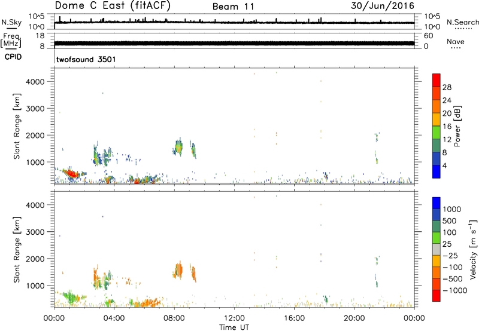Click the "4000" tick label on the power panel
Image resolution: width=479 pixels, height=331 pixels.
click(35, 82)
